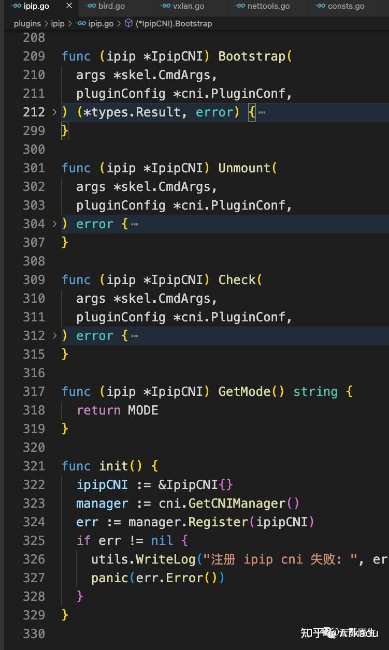Click the method cube icon in breadcrumbs
This screenshot has height=650, width=389.
pos(128,23)
